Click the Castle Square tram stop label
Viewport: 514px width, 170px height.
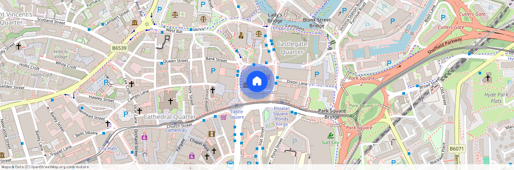237,114
